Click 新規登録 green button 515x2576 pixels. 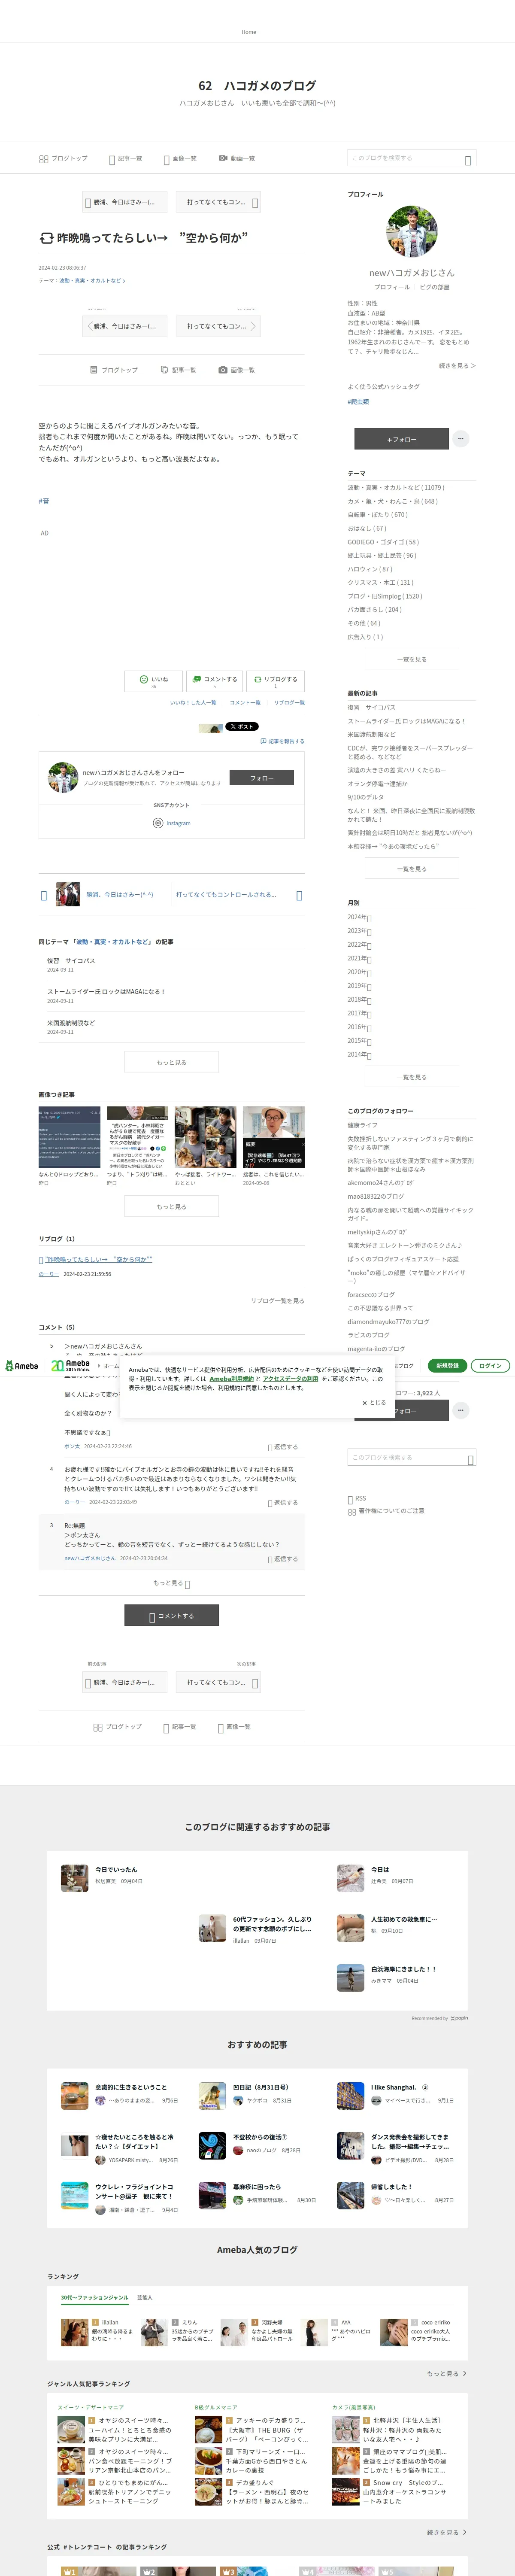coord(447,1366)
